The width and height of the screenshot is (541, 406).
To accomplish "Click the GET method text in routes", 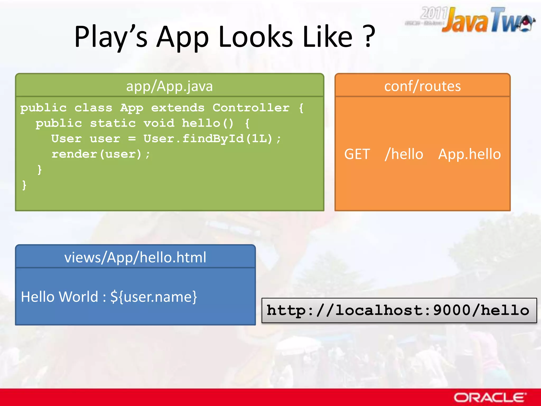I will tap(357, 154).
